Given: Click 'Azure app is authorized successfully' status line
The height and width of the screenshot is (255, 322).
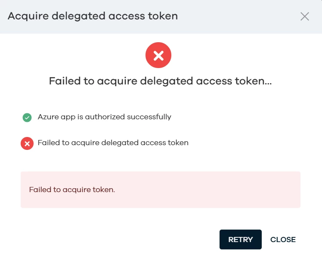Looking at the screenshot, I should point(104,117).
